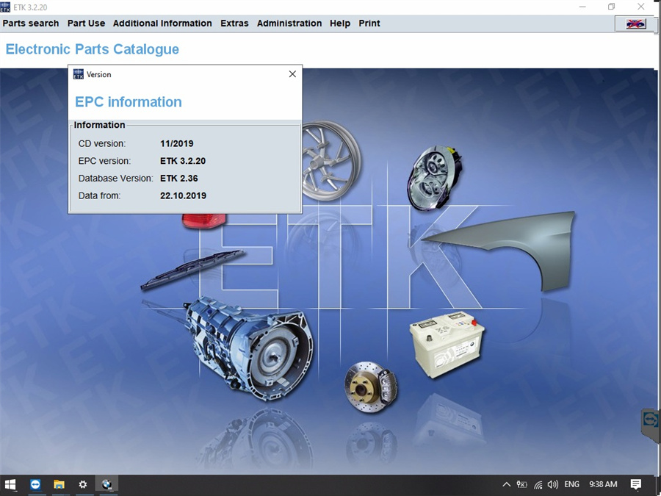661x496 pixels.
Task: Click the Version dialog's ETK icon
Action: 77,73
